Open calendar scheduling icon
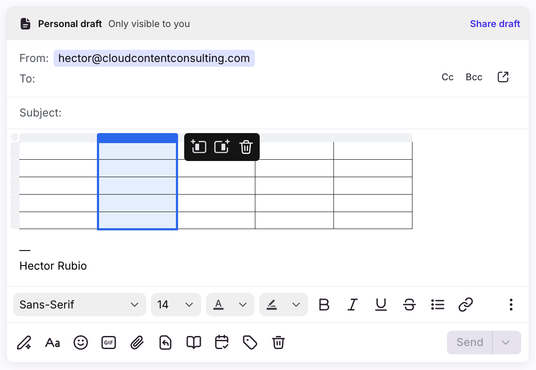The image size is (536, 370). [x=222, y=343]
